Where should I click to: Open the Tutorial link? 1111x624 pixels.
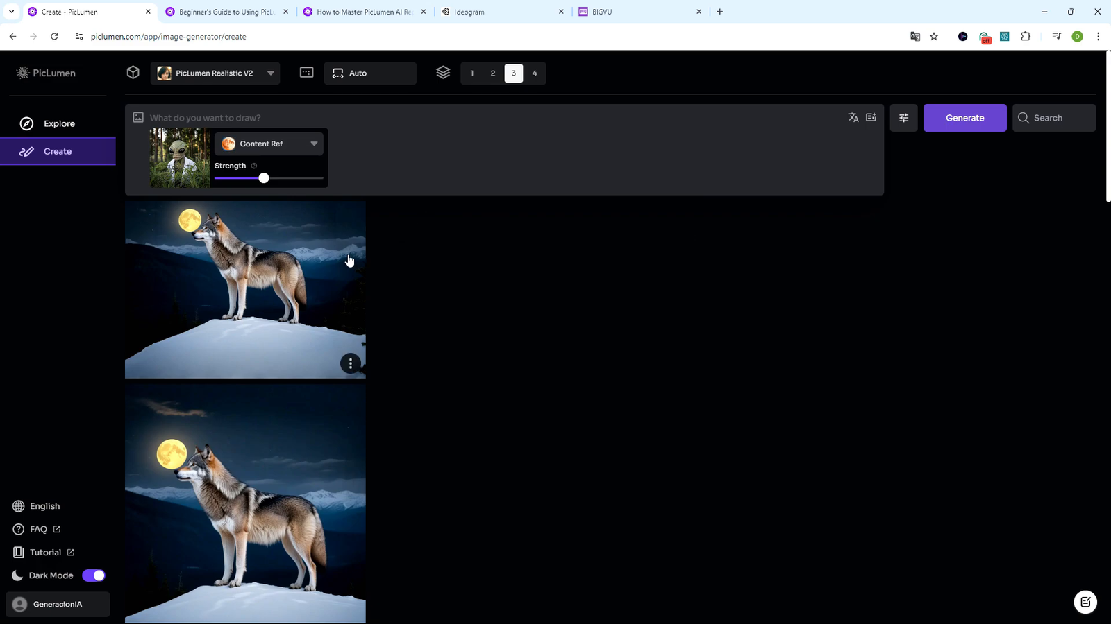(45, 553)
